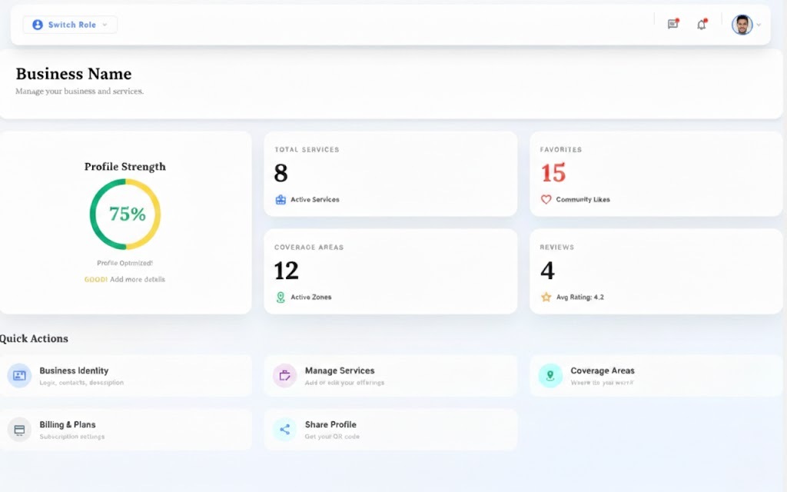Click the user profile avatar
787x492 pixels.
tap(742, 25)
